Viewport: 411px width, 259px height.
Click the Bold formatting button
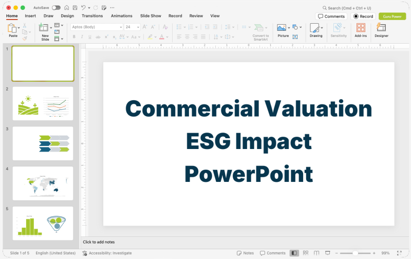tap(74, 37)
